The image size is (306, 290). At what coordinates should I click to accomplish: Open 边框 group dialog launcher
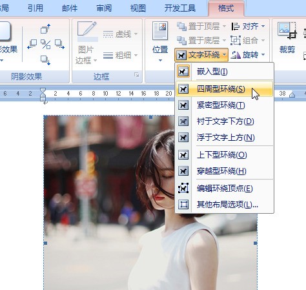pos(136,75)
